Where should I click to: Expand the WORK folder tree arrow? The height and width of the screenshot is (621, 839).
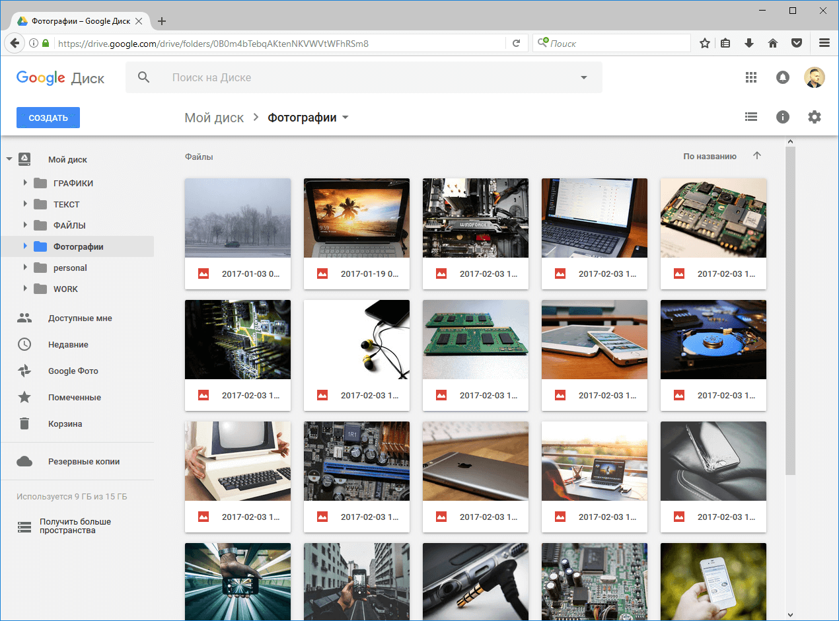pos(25,289)
